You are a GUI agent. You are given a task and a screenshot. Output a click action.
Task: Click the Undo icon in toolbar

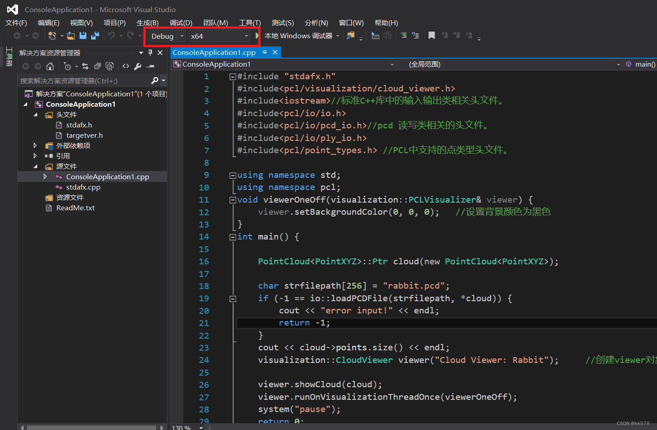pyautogui.click(x=111, y=36)
